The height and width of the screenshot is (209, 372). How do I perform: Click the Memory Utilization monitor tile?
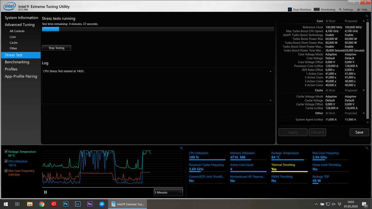click(x=248, y=155)
